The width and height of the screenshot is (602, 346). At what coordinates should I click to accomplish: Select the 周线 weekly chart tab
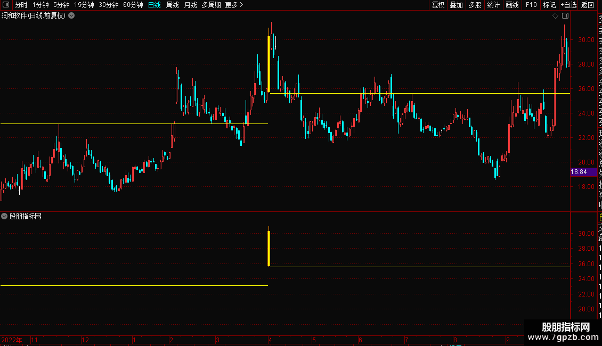coord(173,5)
